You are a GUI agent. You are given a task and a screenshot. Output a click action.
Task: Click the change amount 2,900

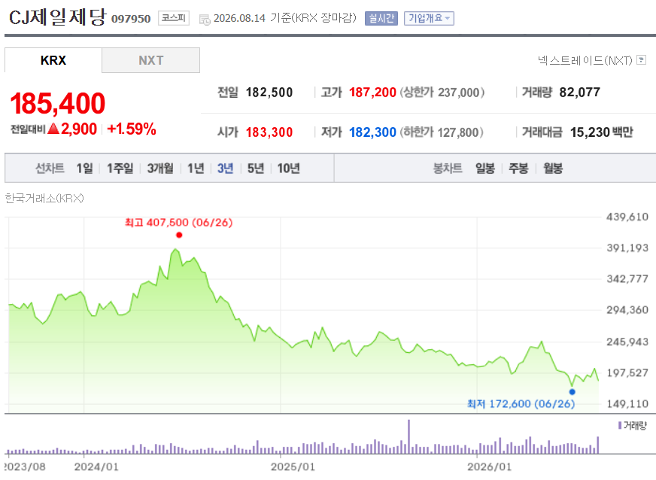(79, 129)
